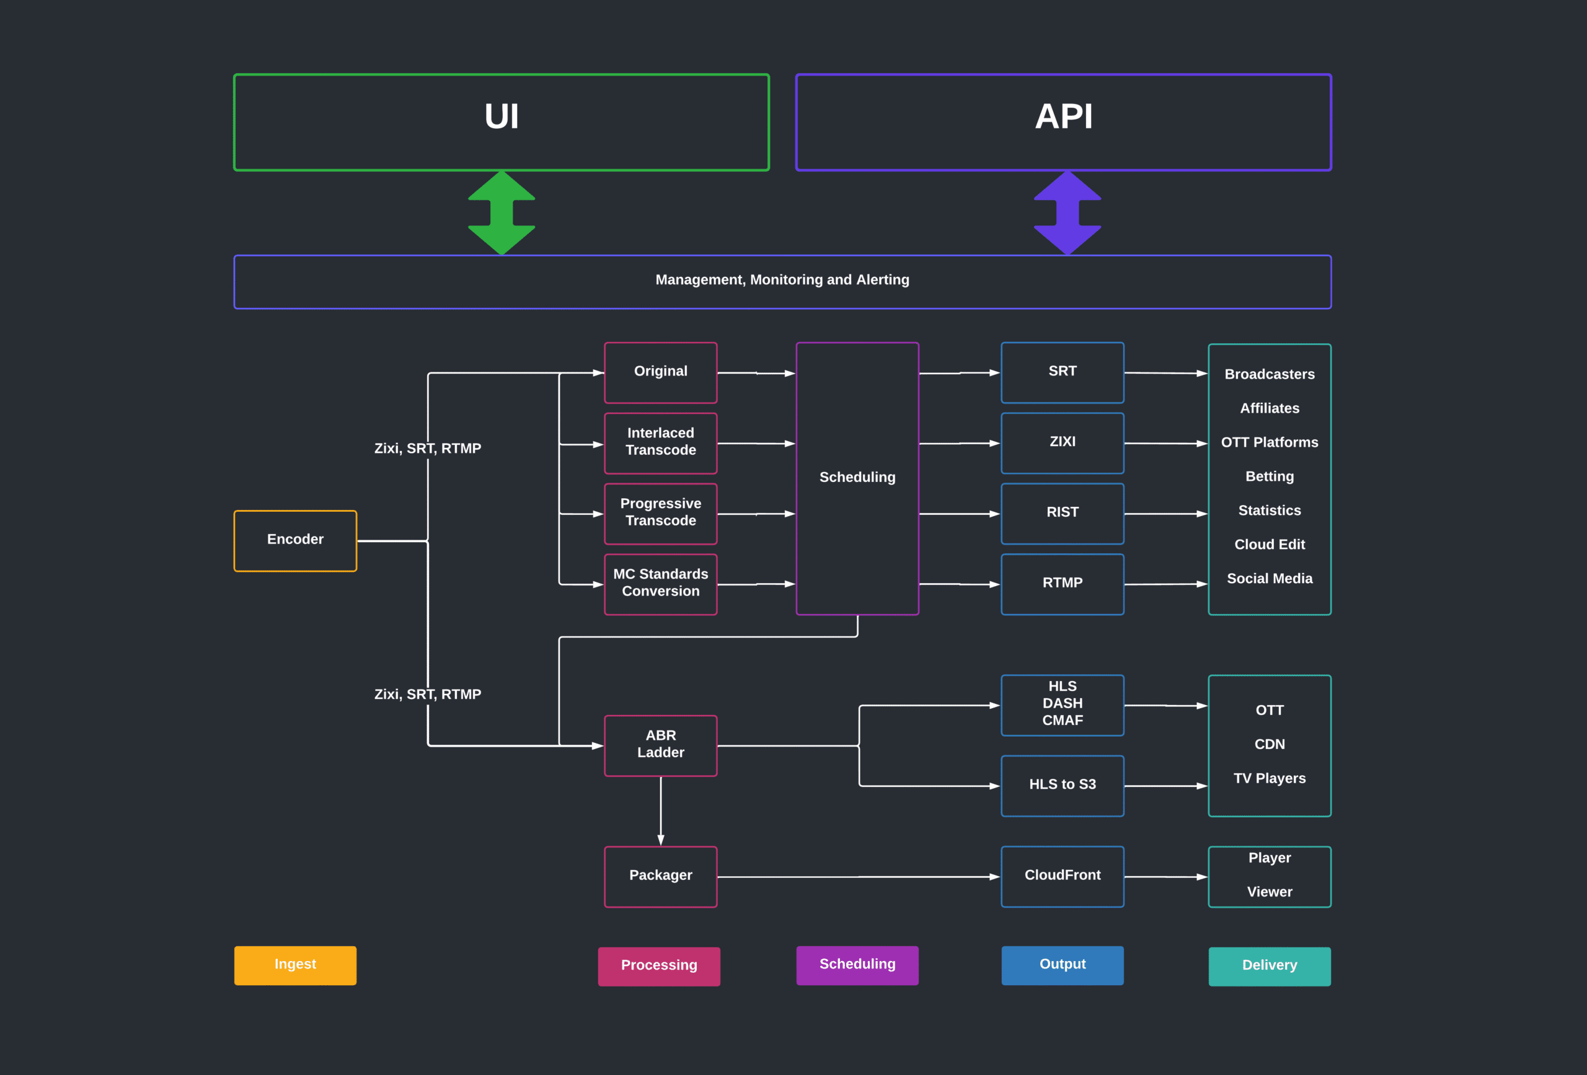Click the RIST output box
This screenshot has width=1587, height=1075.
pos(1063,513)
